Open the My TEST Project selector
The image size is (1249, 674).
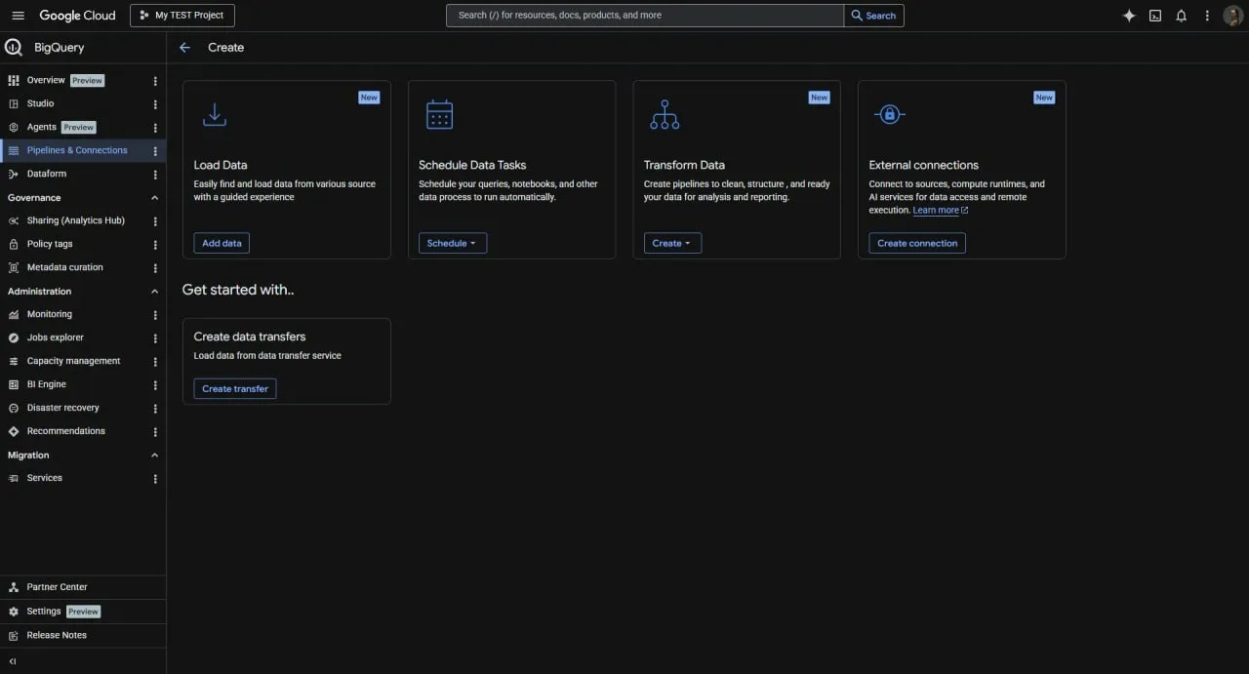[x=182, y=16]
